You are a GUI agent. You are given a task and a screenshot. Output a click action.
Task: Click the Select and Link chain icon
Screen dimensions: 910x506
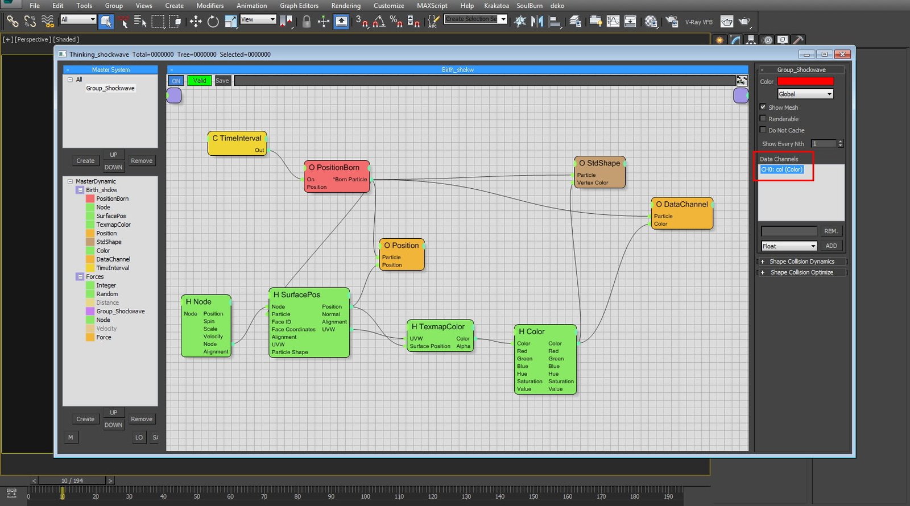pos(12,22)
